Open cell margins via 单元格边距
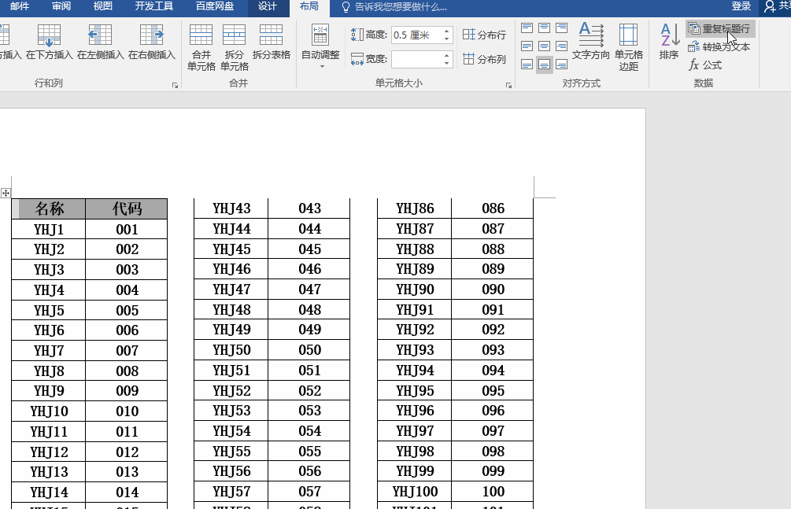This screenshot has width=791, height=509. tap(629, 47)
